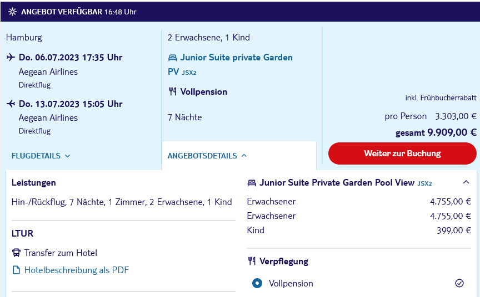480x297 pixels.
Task: Open Hotelbeschreibung als PDF link
Action: point(77,270)
